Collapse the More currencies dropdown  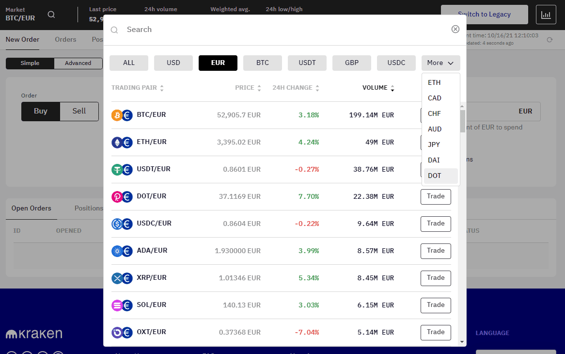(x=440, y=63)
